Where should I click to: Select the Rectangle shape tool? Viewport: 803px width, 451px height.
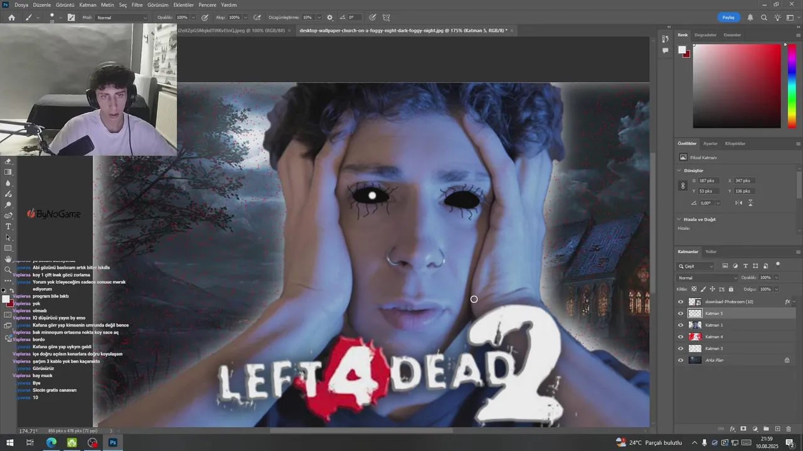[x=8, y=248]
